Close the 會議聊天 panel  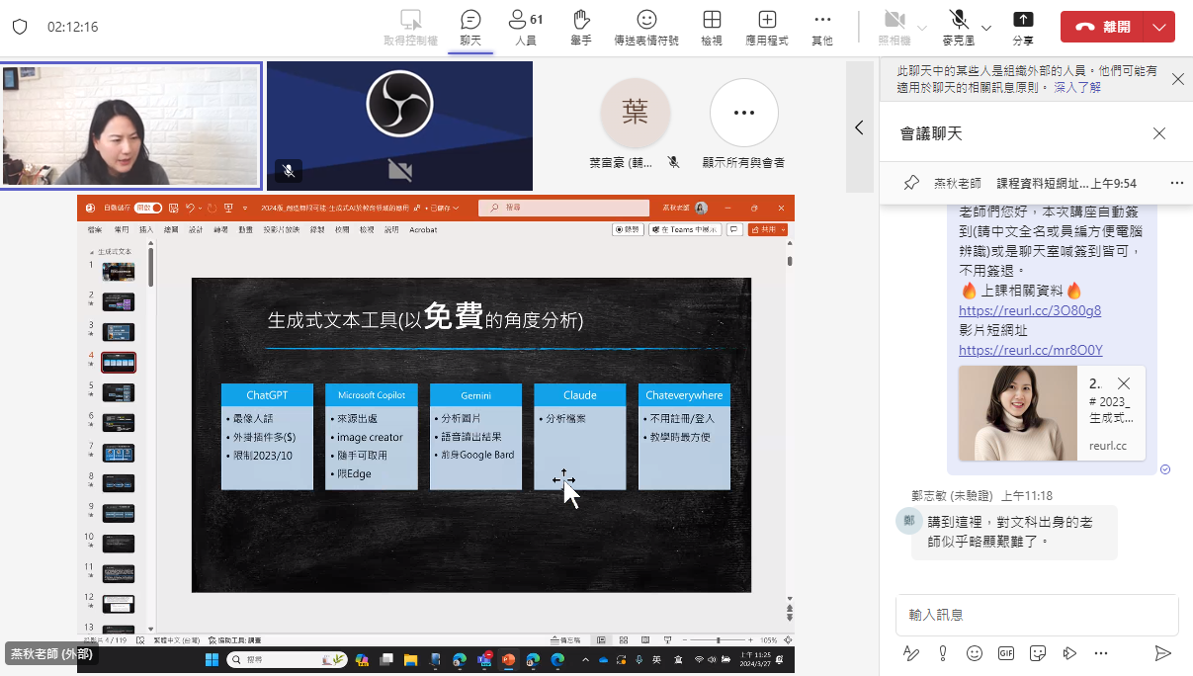point(1159,133)
